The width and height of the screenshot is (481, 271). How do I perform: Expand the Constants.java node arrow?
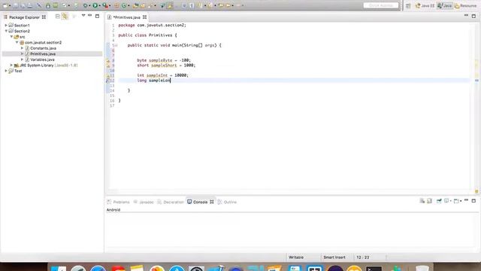point(22,48)
